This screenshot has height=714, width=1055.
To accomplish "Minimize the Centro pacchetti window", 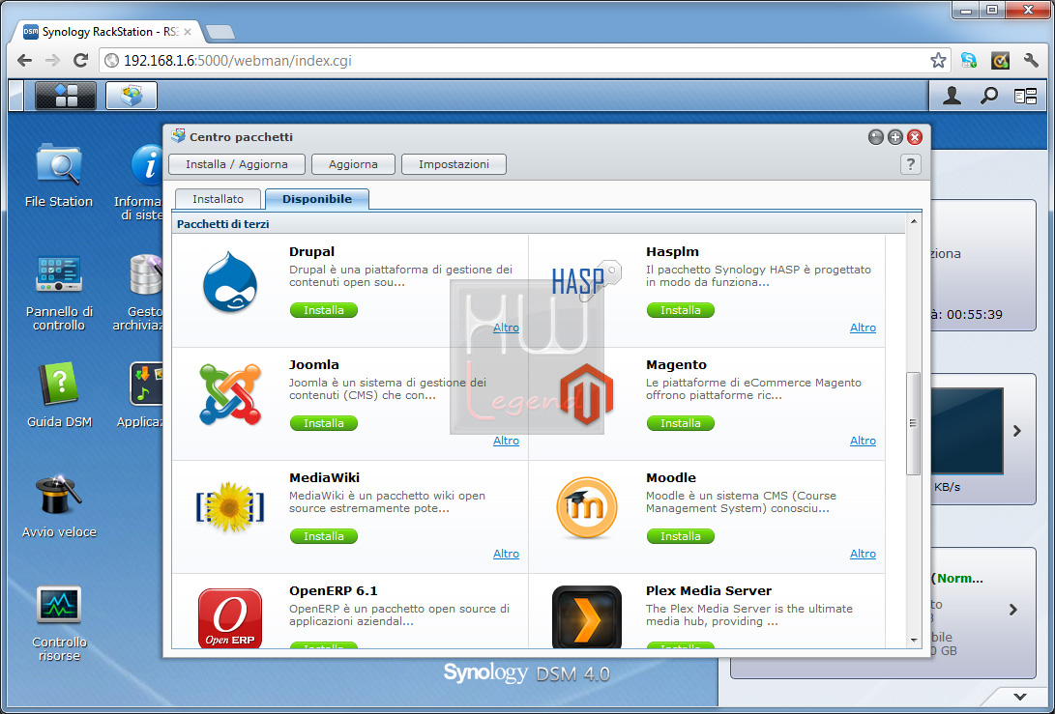I will pos(875,137).
